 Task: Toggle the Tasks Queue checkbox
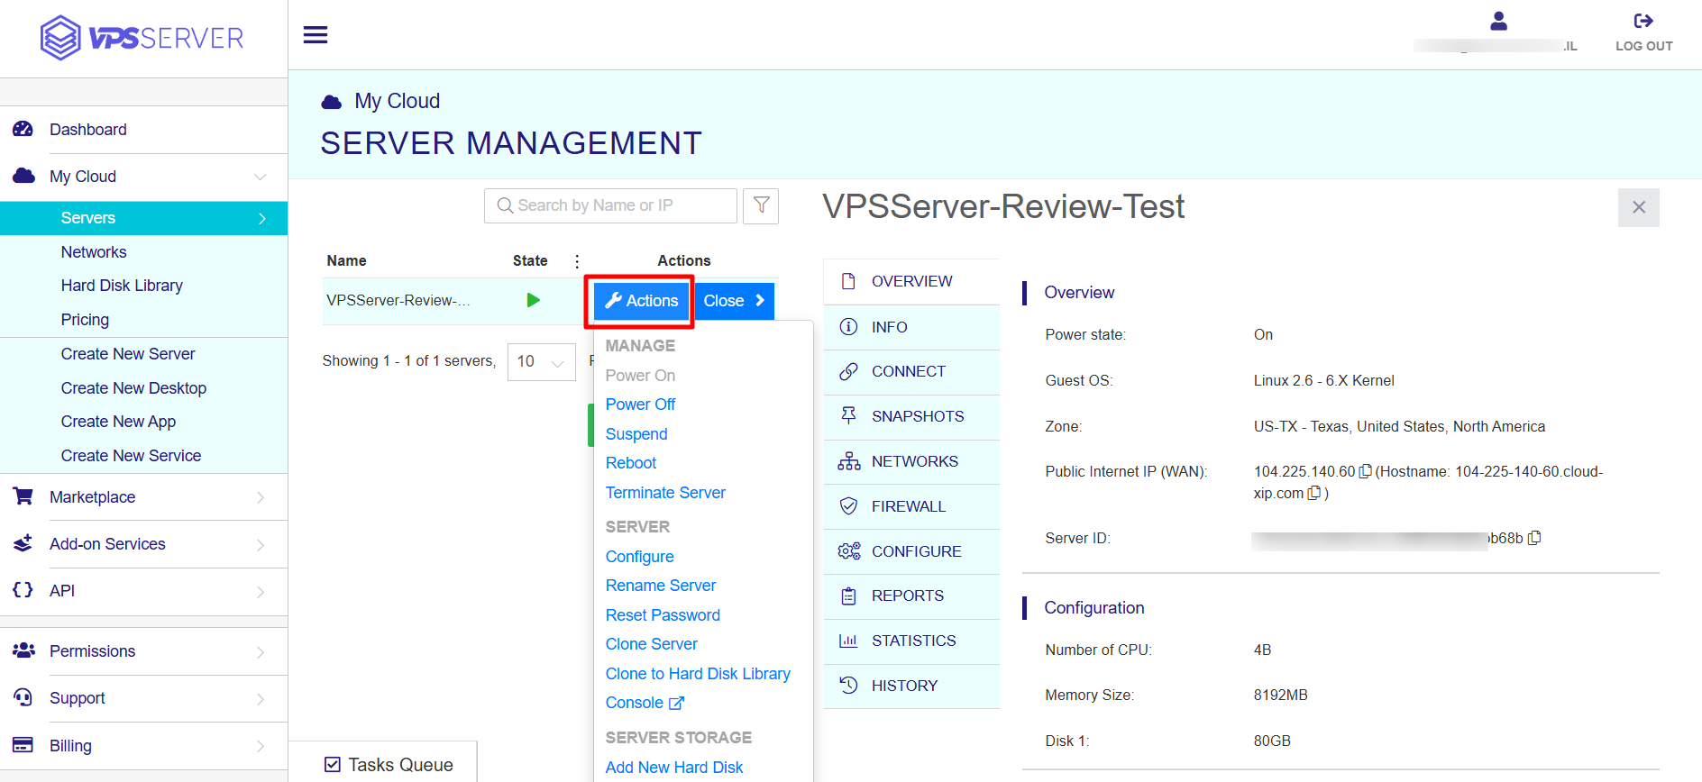(333, 765)
